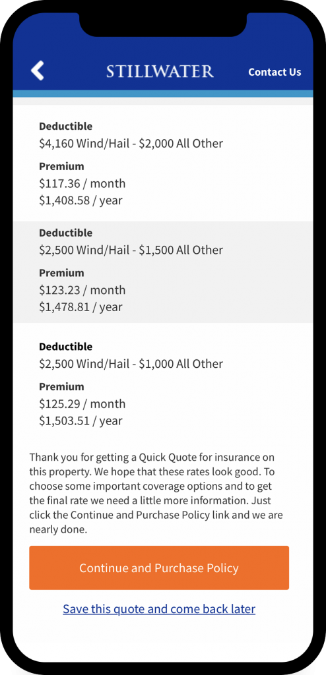This screenshot has width=326, height=675.
Task: Select the $4,160 Wind/Hail - $2,000 All Other option
Action: (131, 143)
